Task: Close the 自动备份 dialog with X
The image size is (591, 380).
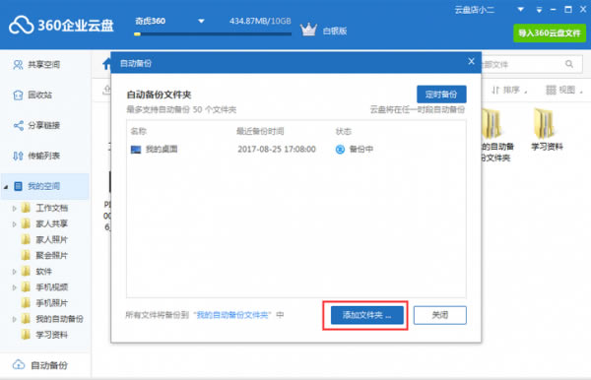Action: click(471, 61)
